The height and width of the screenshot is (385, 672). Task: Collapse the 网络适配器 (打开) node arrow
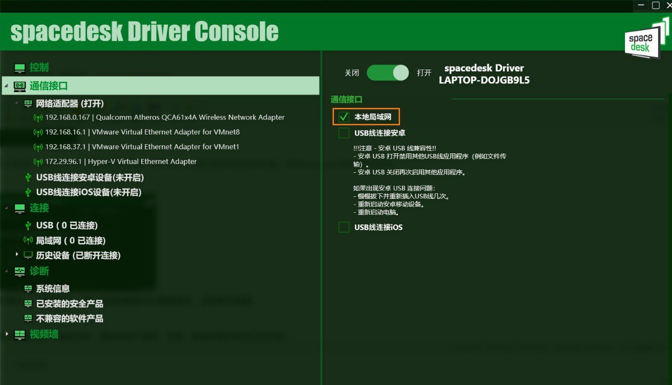click(17, 103)
